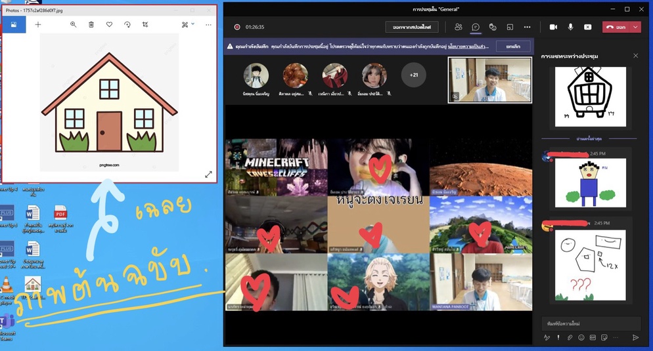
Task: Toggle full screen view in Photos
Action: (209, 175)
